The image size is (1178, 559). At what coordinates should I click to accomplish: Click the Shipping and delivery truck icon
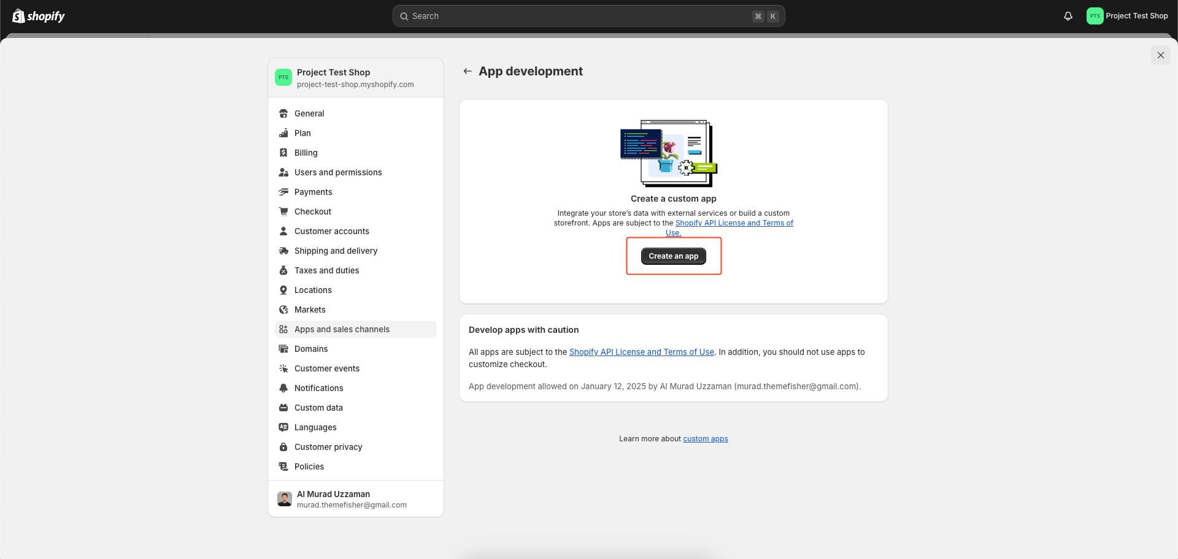283,251
